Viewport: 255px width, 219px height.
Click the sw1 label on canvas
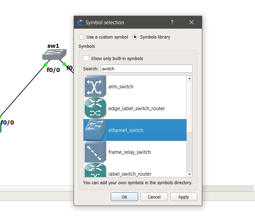coord(53,46)
